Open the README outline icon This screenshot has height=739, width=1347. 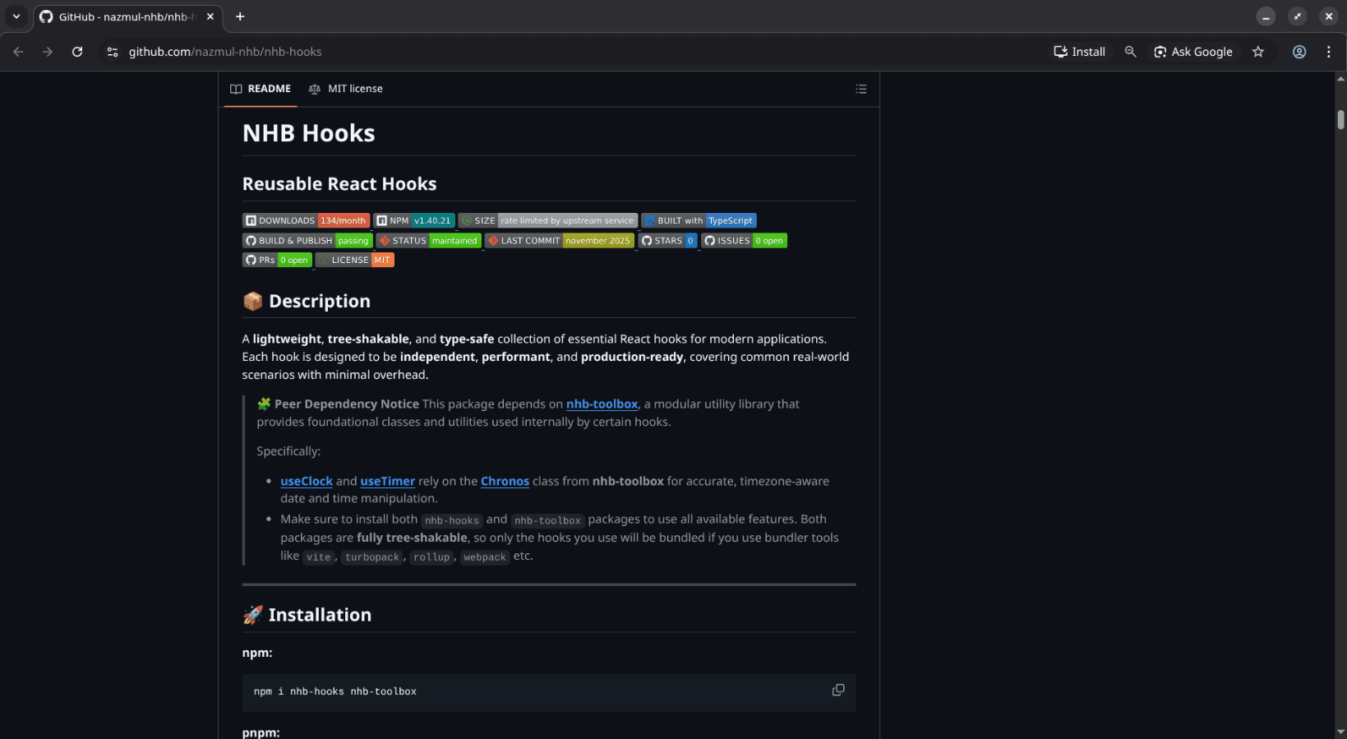coord(860,89)
